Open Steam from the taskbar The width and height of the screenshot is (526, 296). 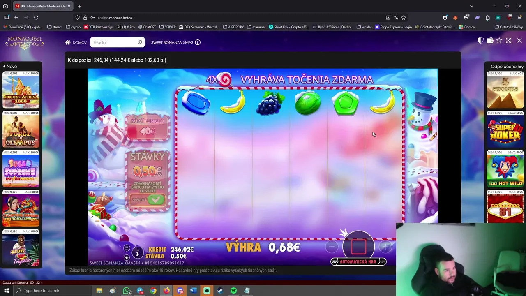[x=220, y=291]
